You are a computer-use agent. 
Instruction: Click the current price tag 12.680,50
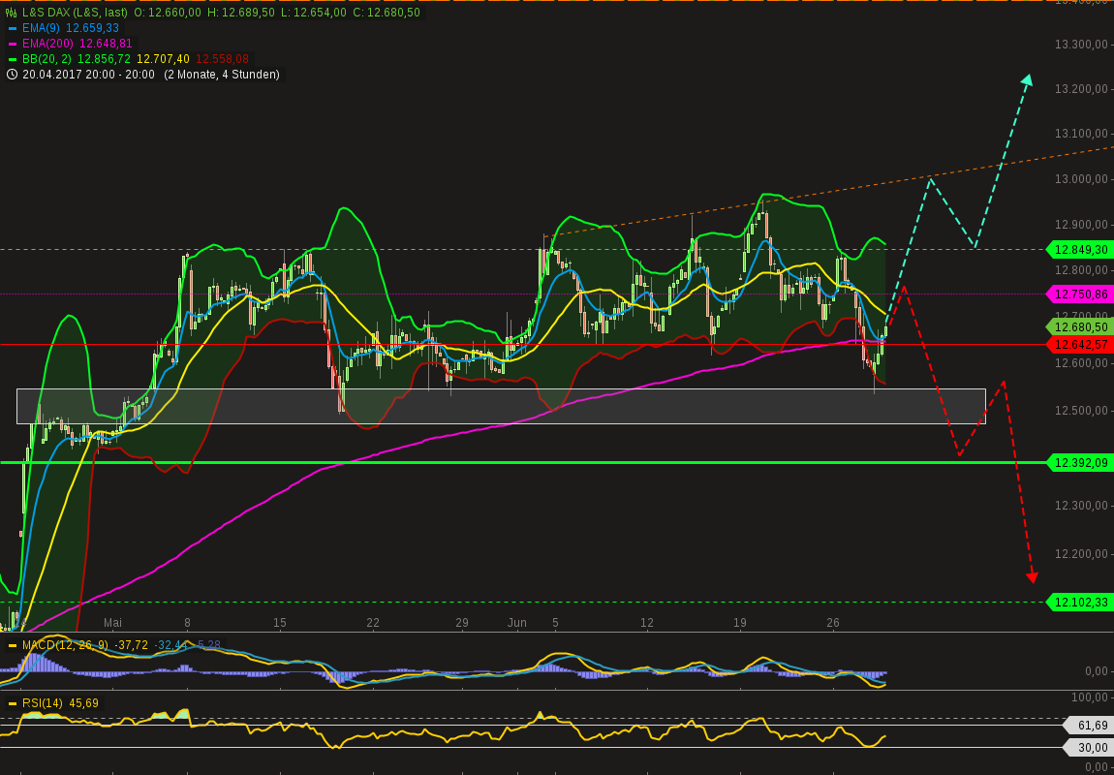click(x=1081, y=327)
